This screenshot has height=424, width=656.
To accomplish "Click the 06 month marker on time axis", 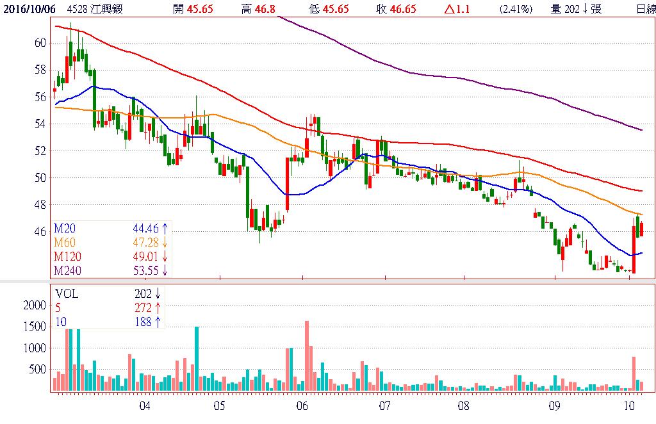I will (x=302, y=405).
